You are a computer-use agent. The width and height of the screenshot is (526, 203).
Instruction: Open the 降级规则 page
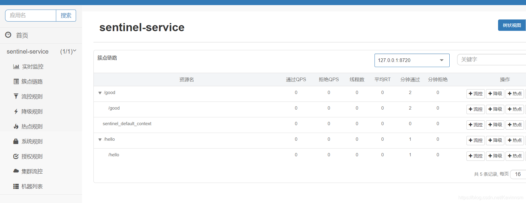32,111
